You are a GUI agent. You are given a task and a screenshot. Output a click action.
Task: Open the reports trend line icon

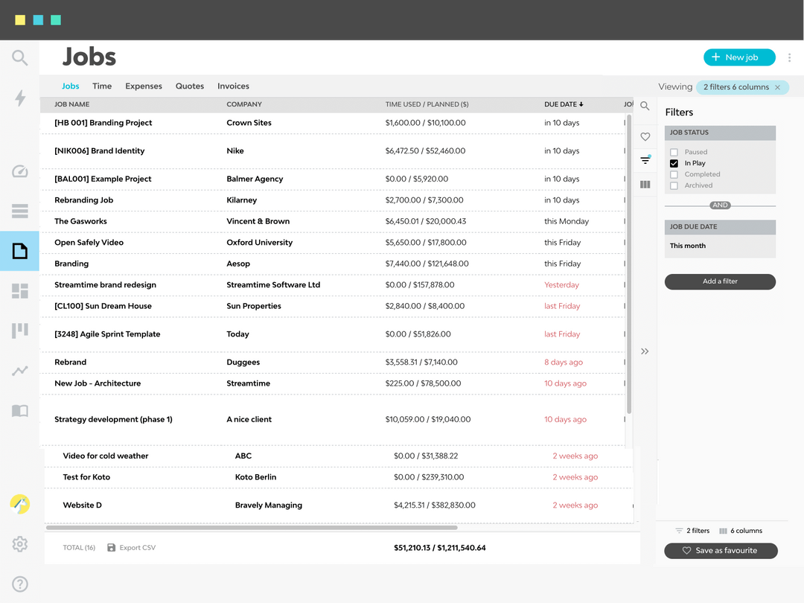point(20,370)
